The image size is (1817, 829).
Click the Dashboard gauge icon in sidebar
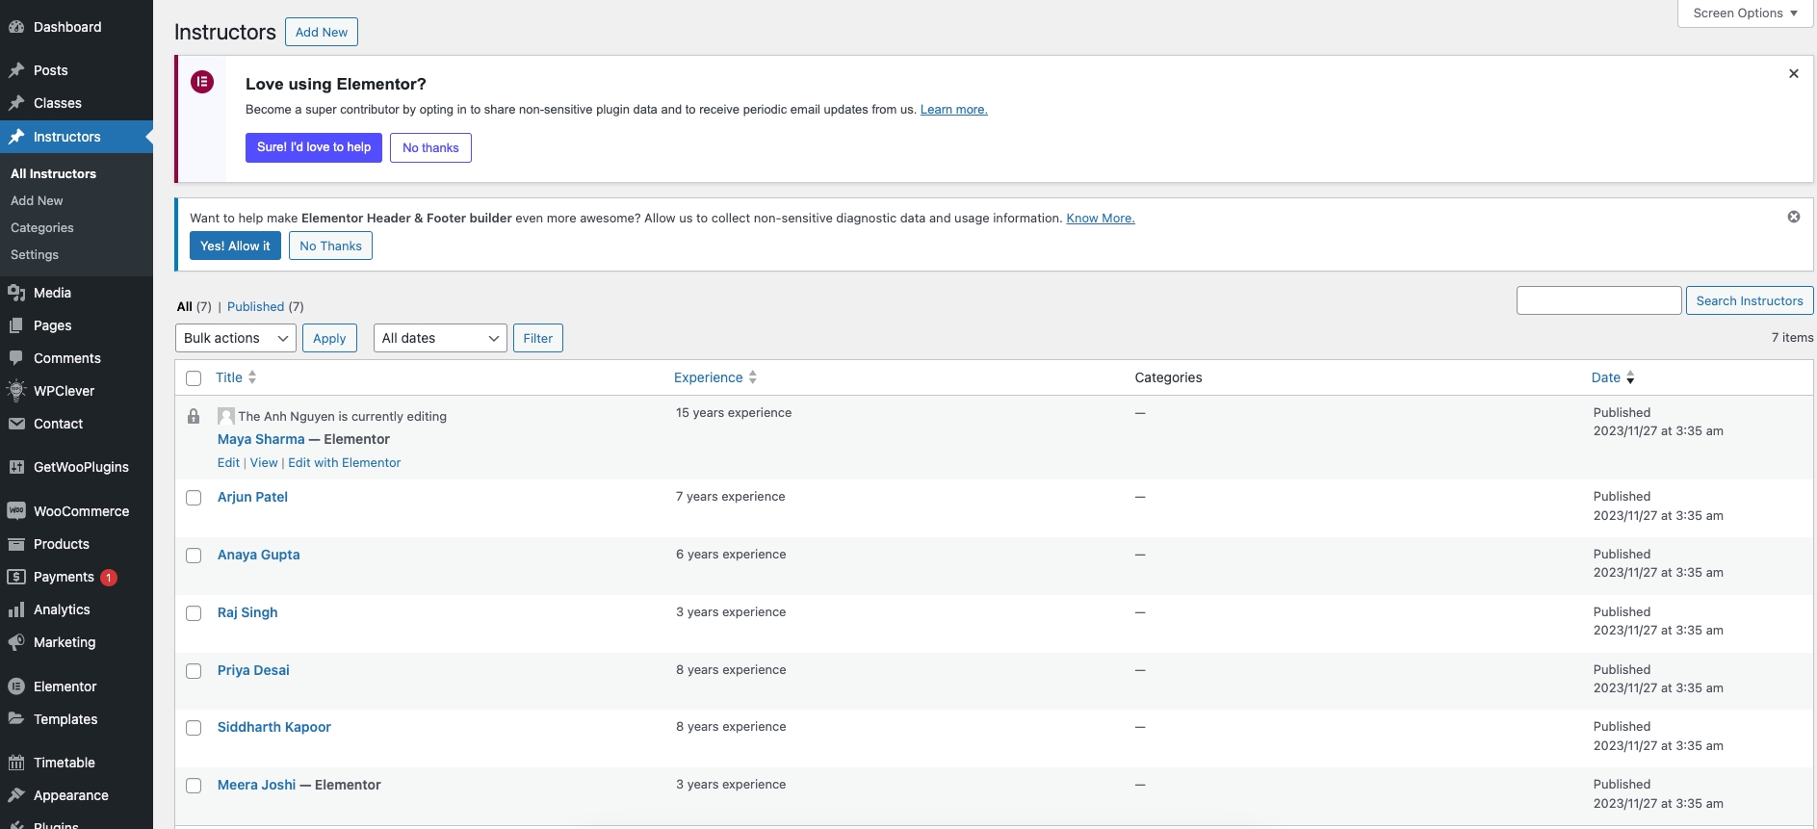point(16,27)
